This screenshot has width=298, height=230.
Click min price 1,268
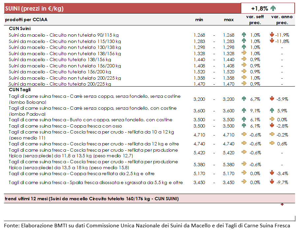point(199,35)
